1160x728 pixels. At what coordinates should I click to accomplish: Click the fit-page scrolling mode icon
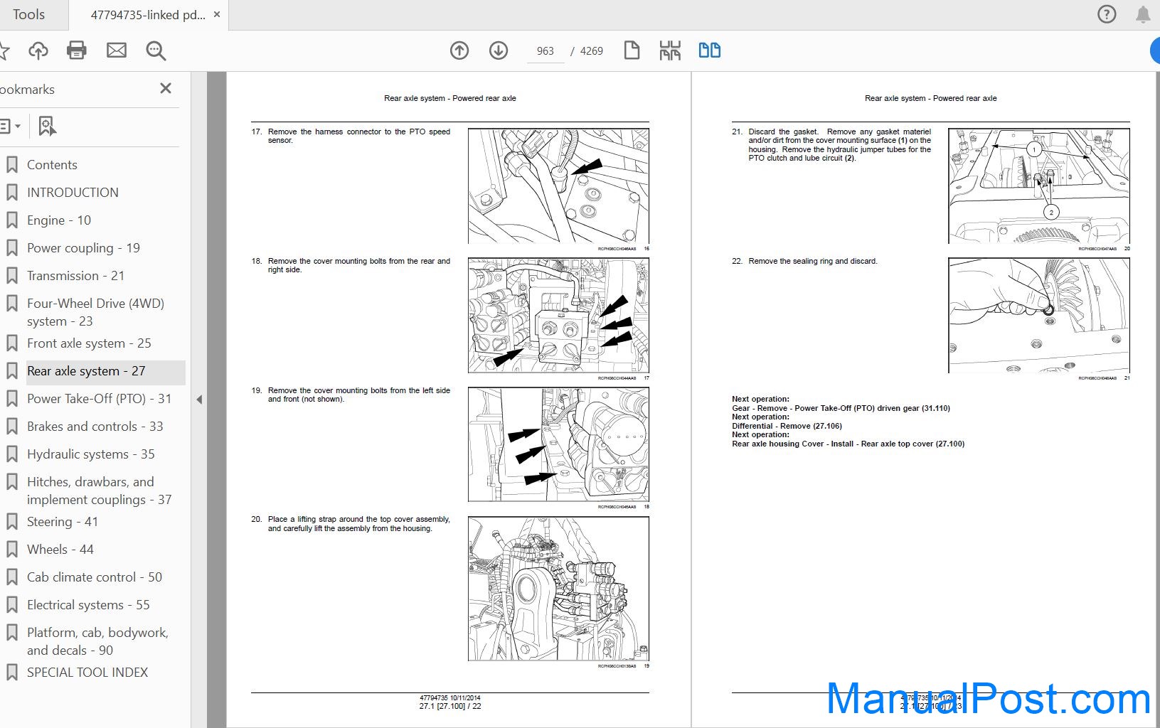click(670, 50)
